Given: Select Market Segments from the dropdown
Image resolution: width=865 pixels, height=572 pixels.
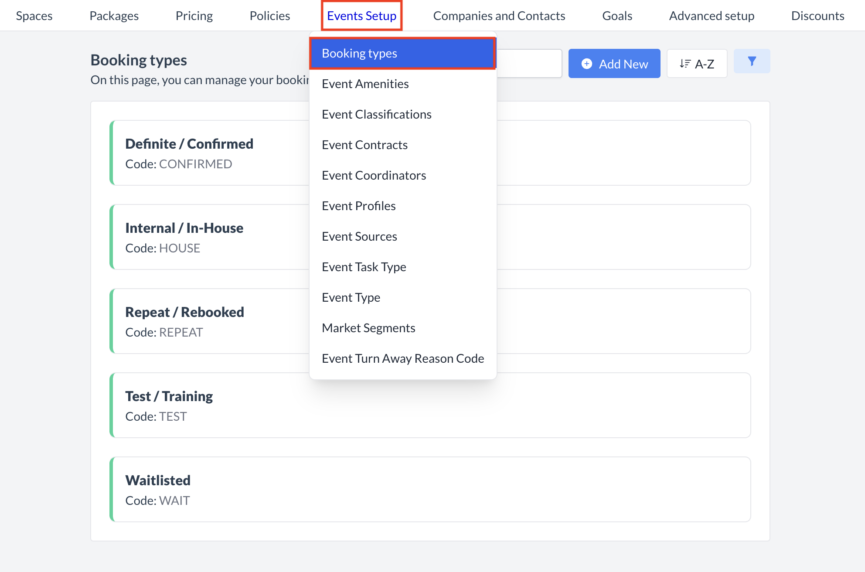Looking at the screenshot, I should [368, 327].
